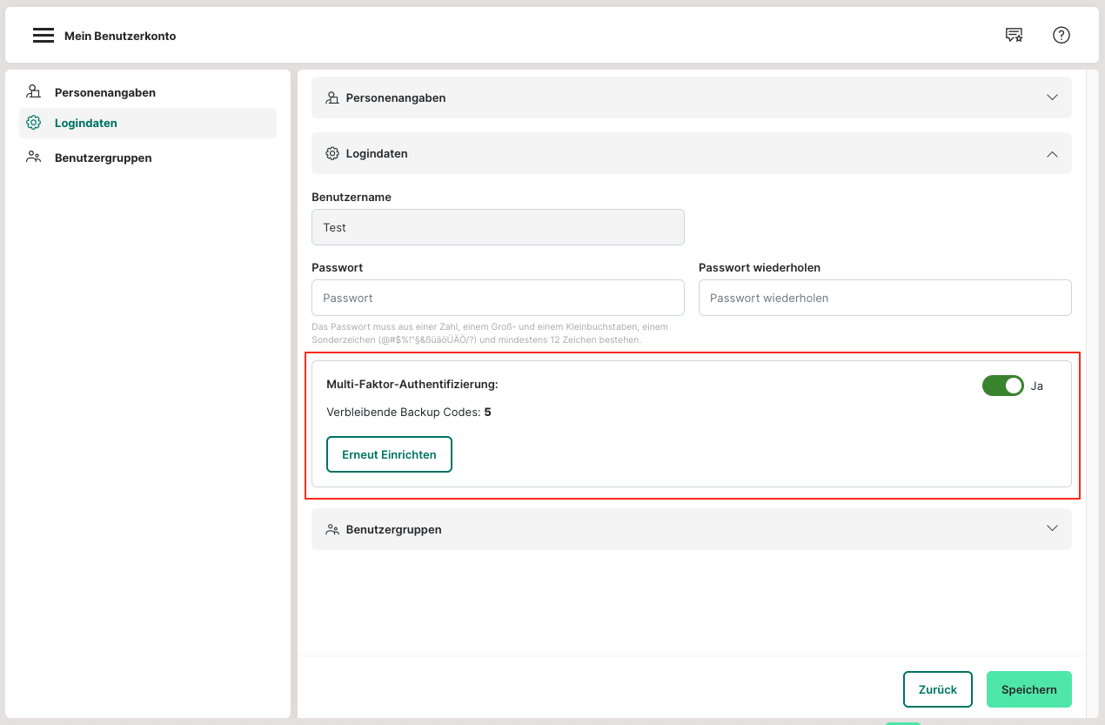This screenshot has width=1105, height=725.
Task: Expand the Benutzergruppen section chevron
Action: tap(1052, 529)
